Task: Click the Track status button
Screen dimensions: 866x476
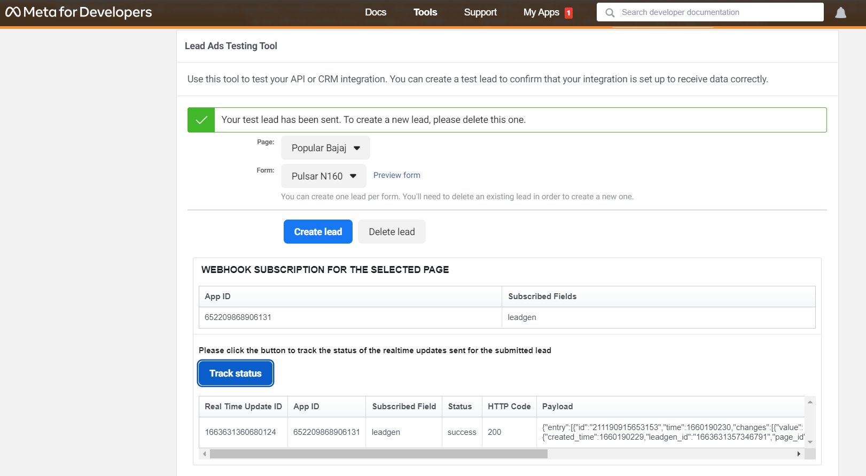Action: pyautogui.click(x=236, y=373)
